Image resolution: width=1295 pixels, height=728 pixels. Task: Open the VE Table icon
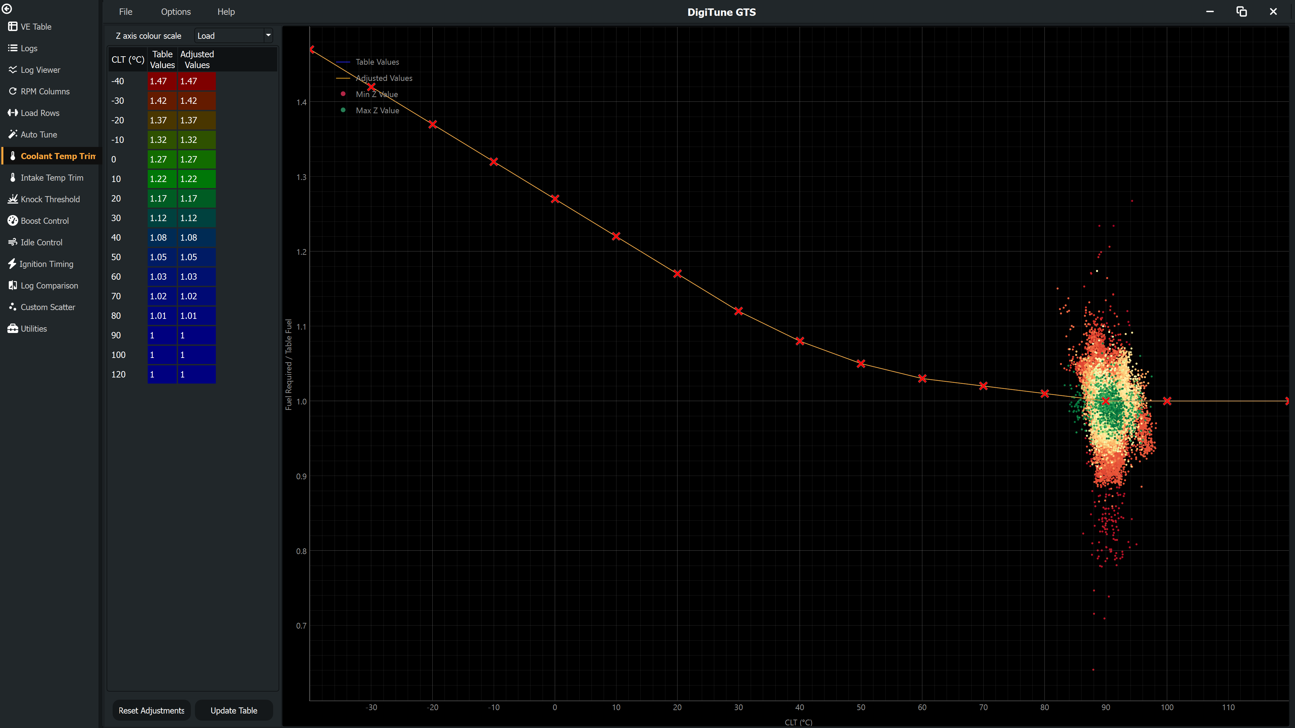12,27
